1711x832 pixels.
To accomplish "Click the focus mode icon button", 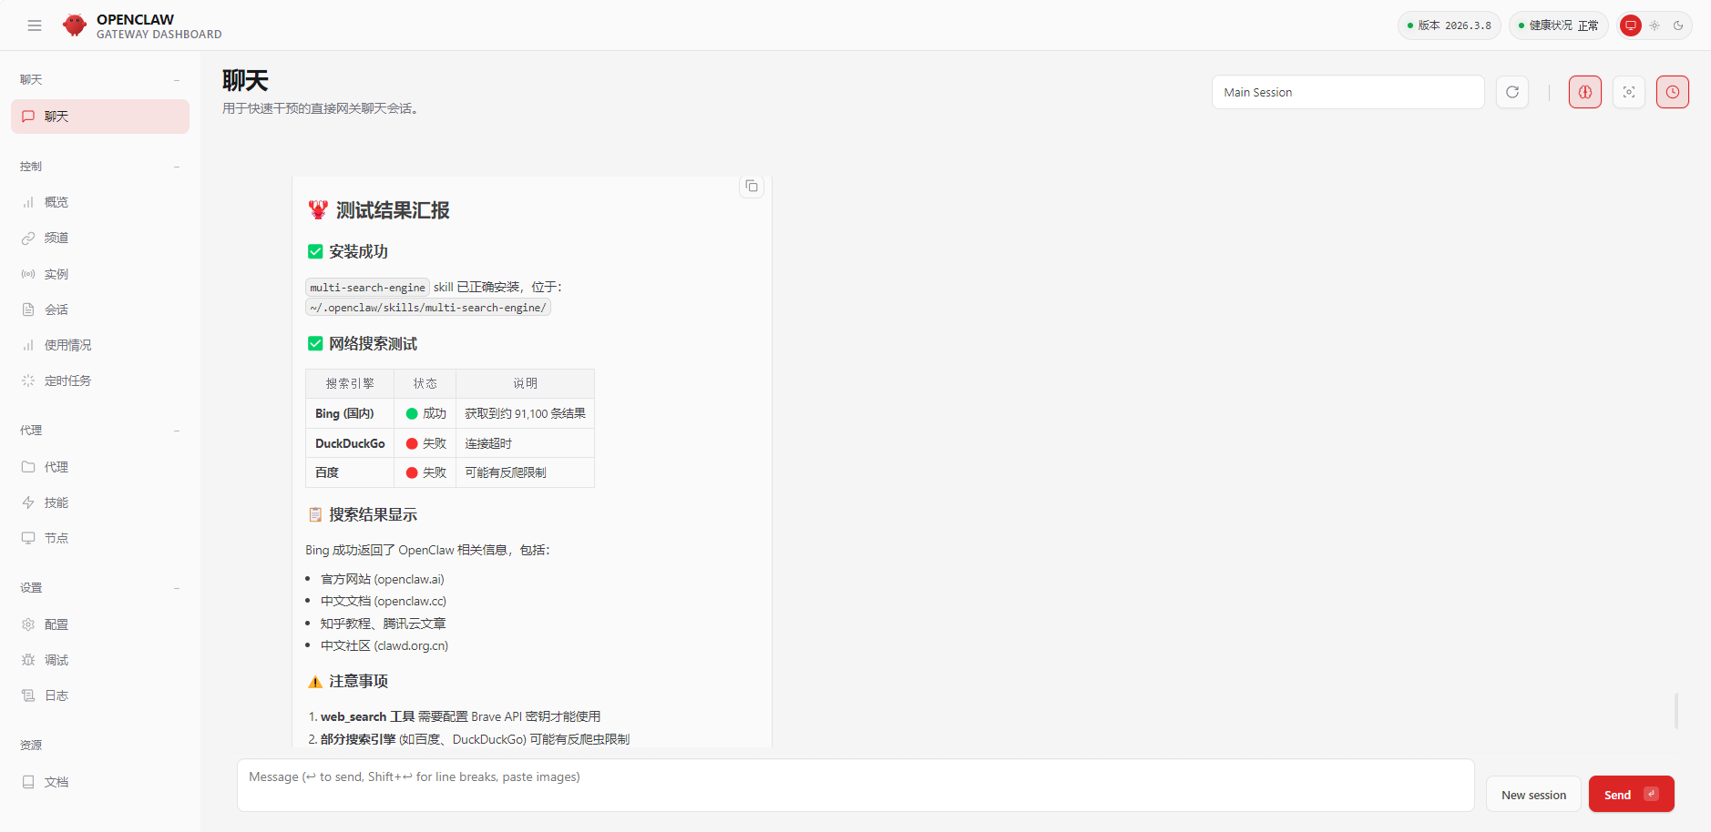I will (x=1629, y=92).
